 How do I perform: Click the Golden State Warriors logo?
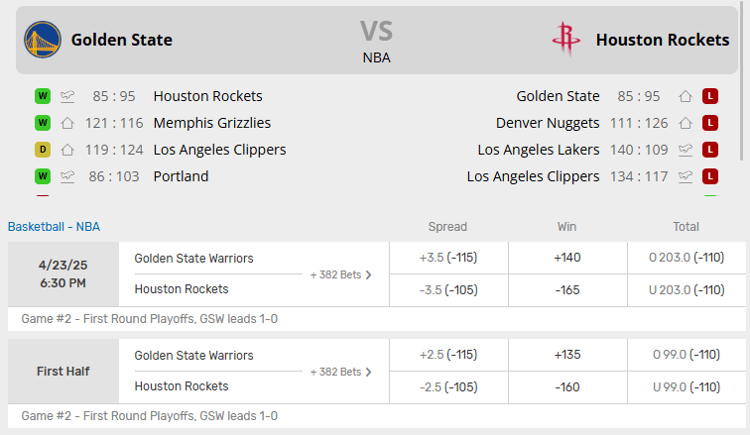[x=42, y=40]
